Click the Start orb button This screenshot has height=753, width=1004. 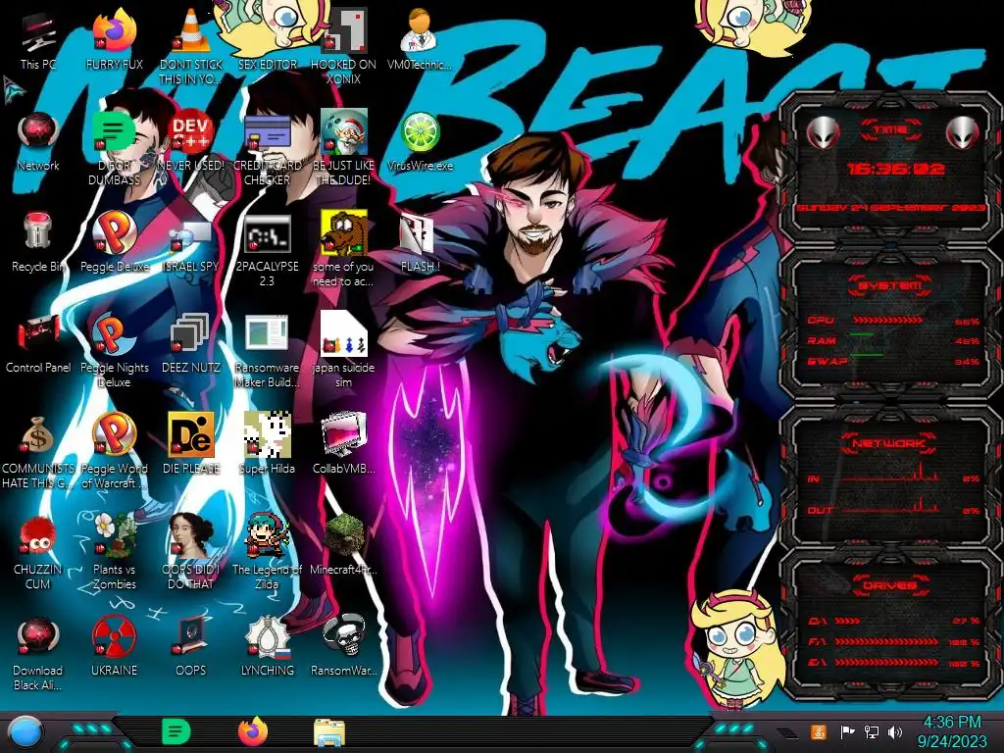25,731
